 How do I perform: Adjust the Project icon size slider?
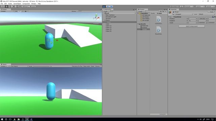tap(163, 114)
